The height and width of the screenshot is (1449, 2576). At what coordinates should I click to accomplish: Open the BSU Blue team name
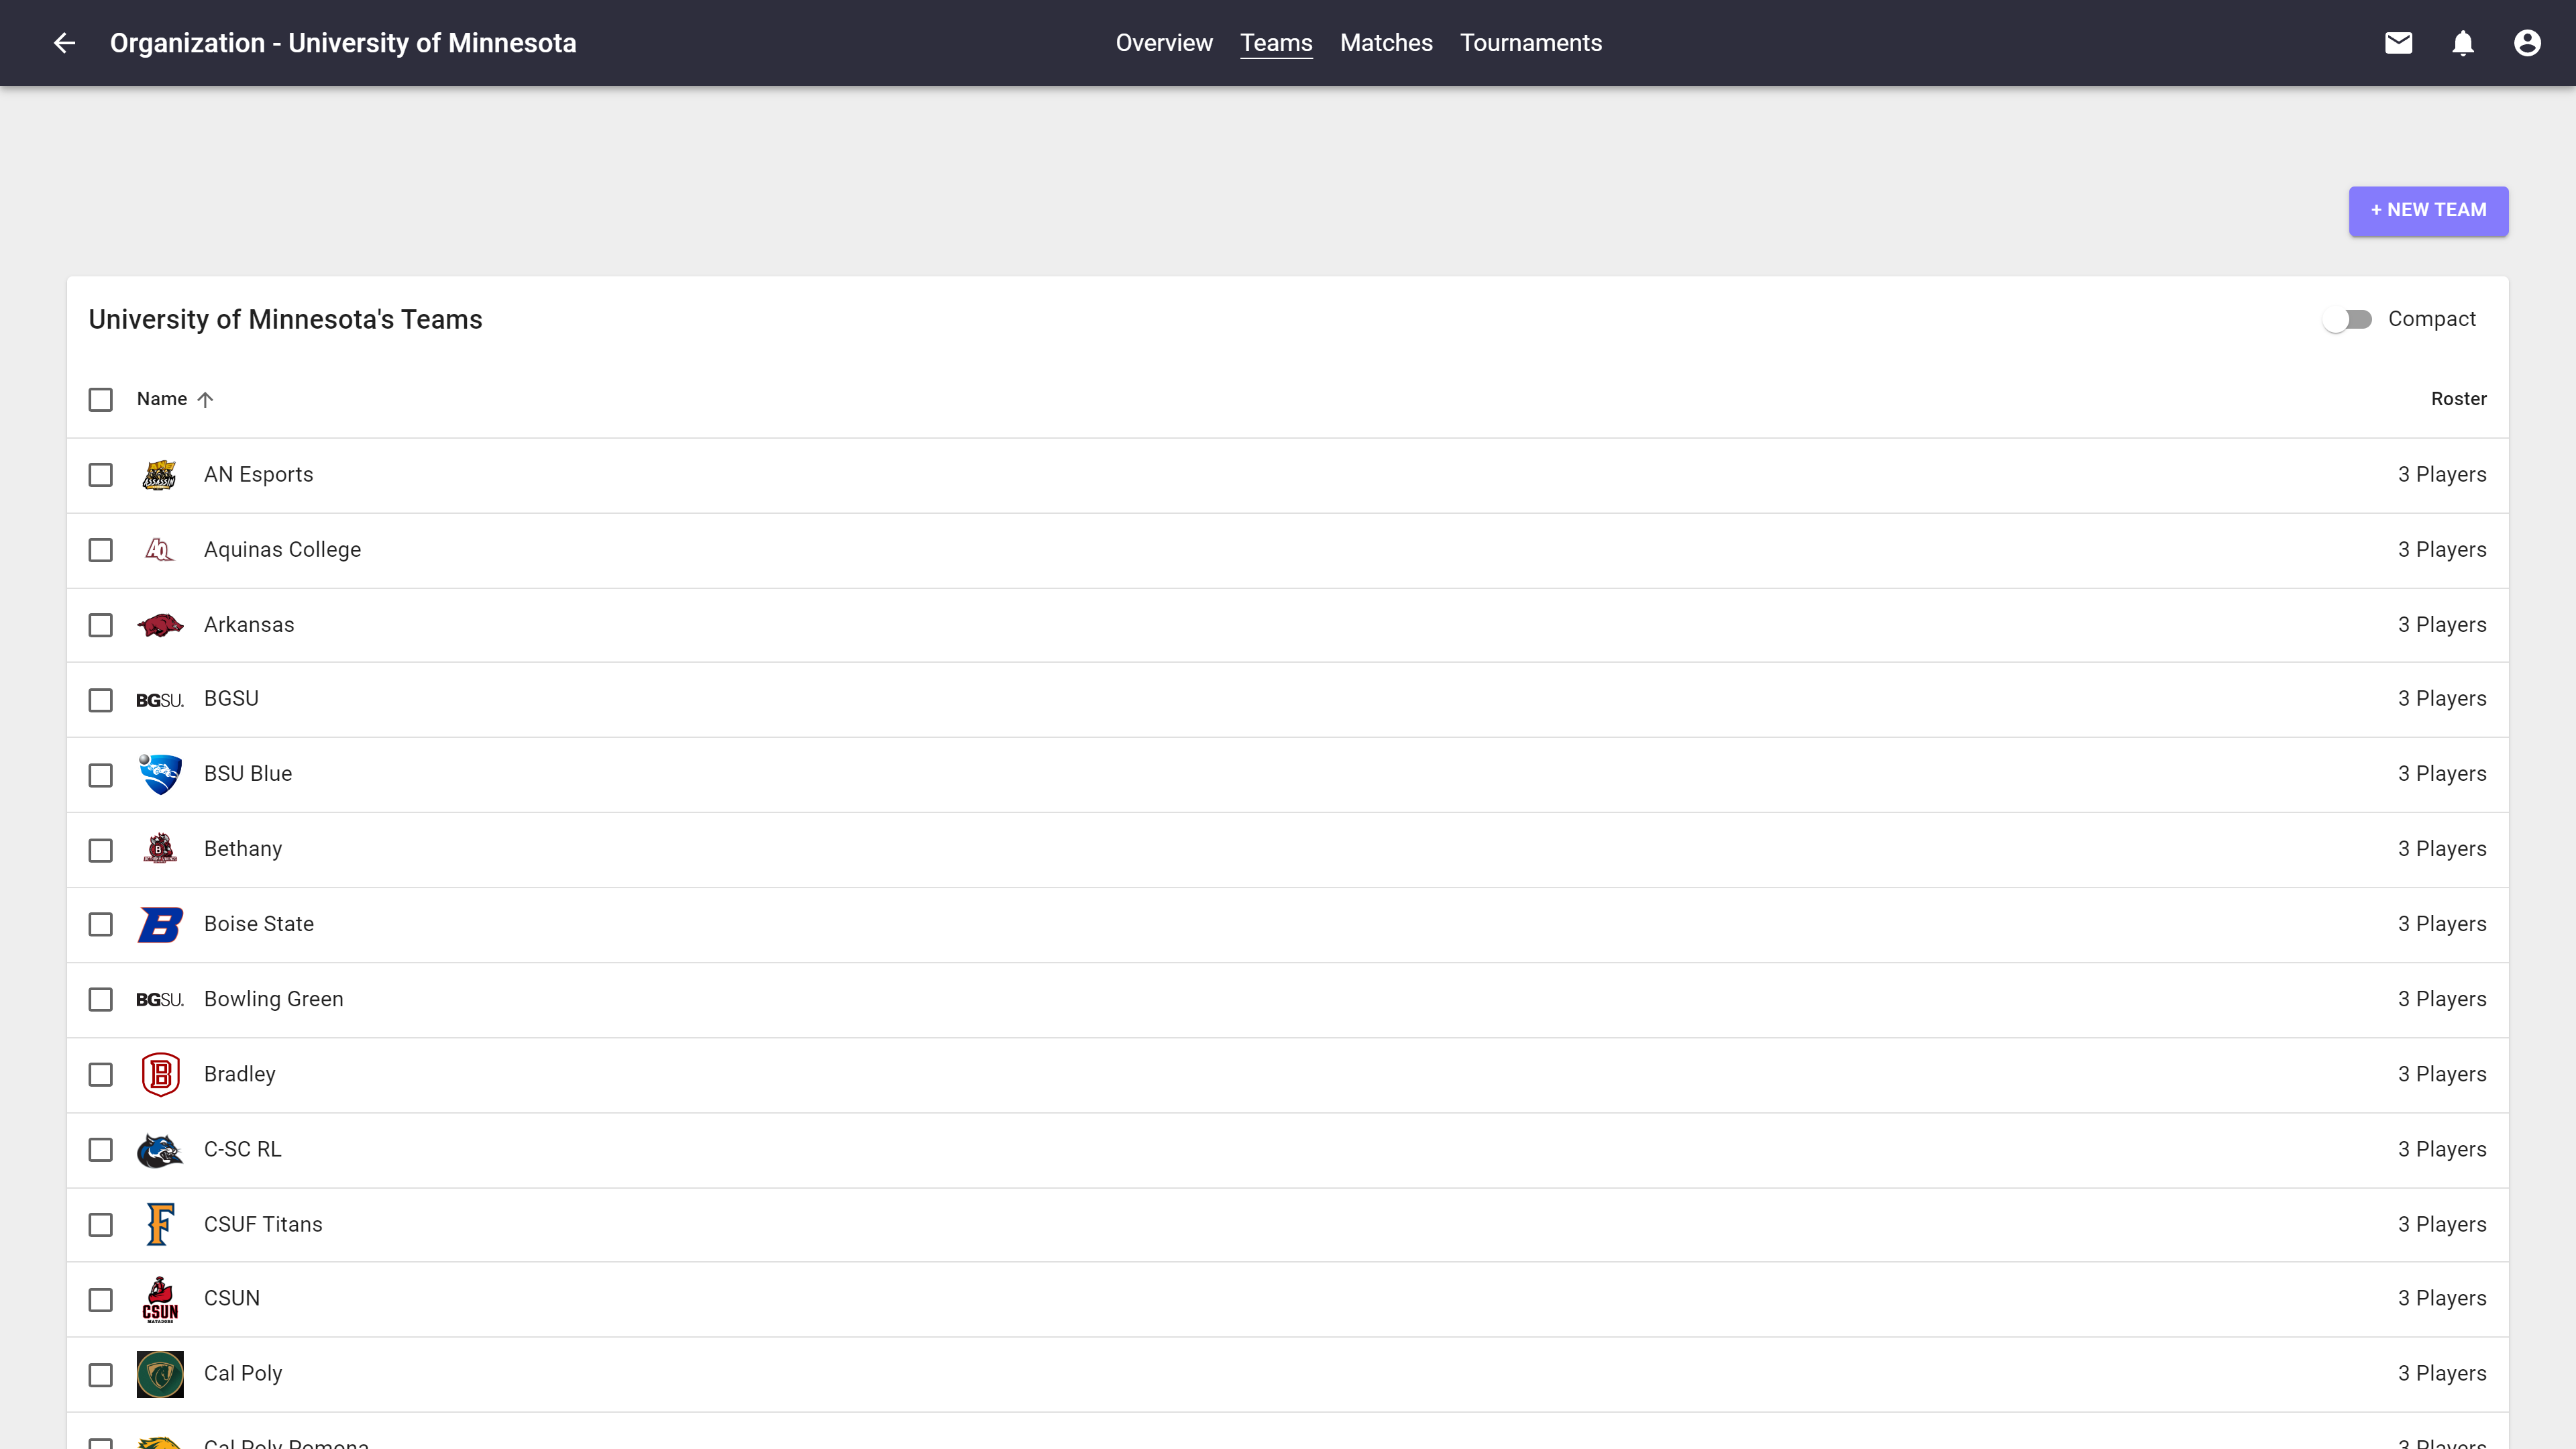[248, 773]
